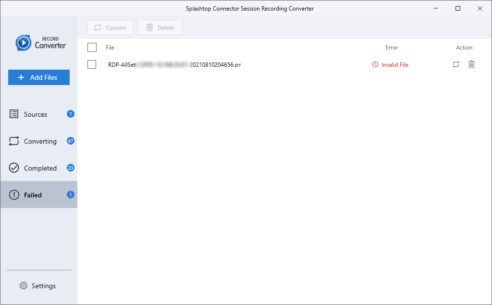Viewport: 492px width, 305px height.
Task: Click the Completed count badge showing 23
Action: pyautogui.click(x=71, y=168)
